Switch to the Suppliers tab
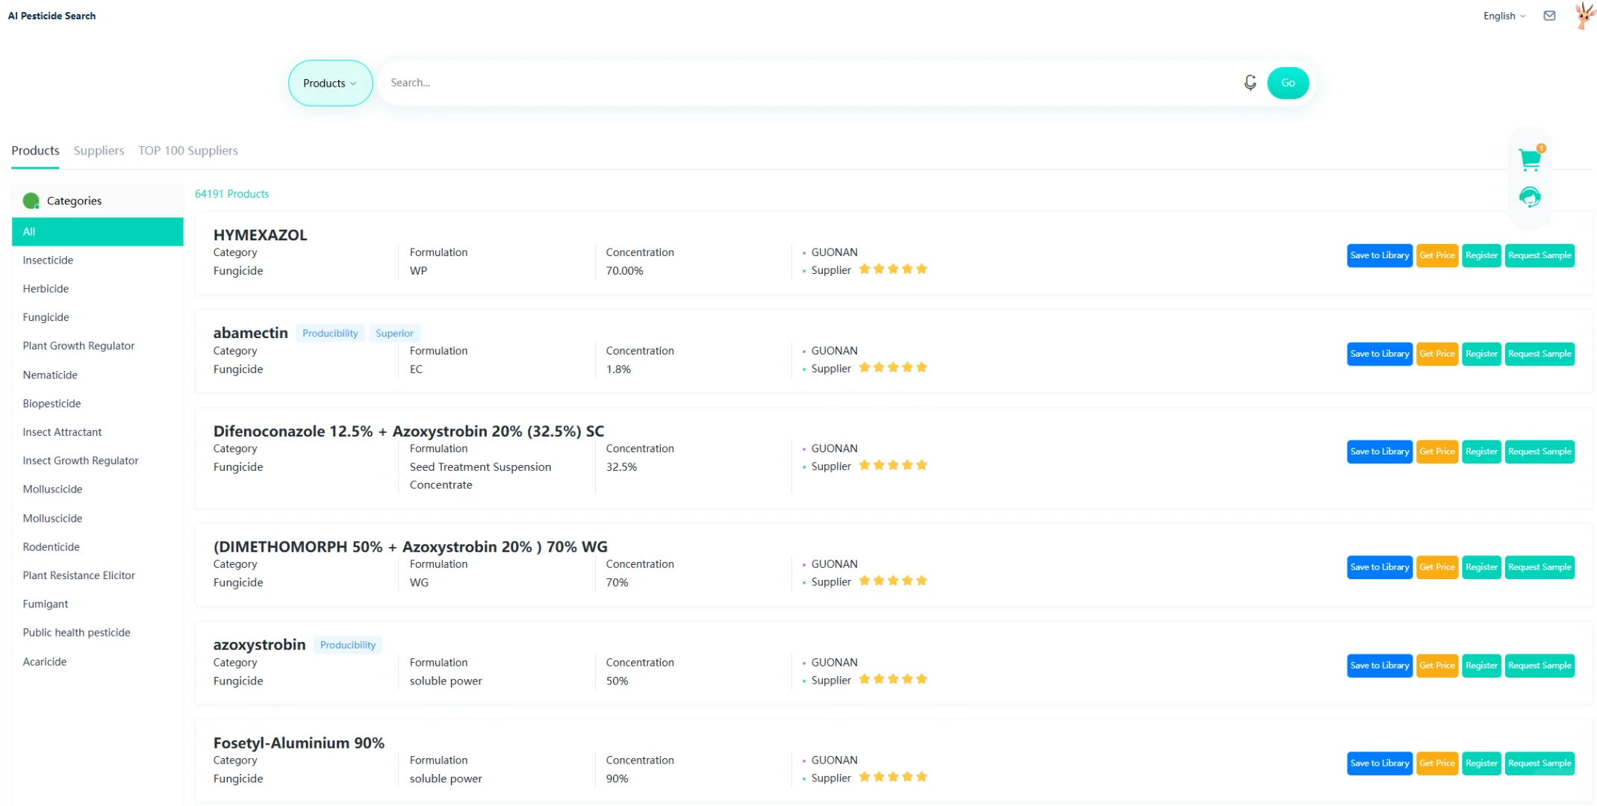1597x806 pixels. [x=99, y=151]
